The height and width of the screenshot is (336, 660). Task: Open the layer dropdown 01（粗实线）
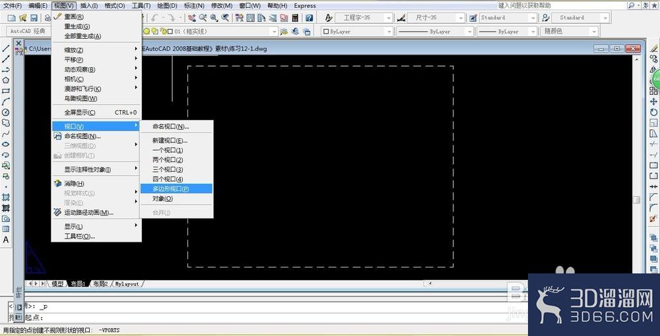coord(274,32)
